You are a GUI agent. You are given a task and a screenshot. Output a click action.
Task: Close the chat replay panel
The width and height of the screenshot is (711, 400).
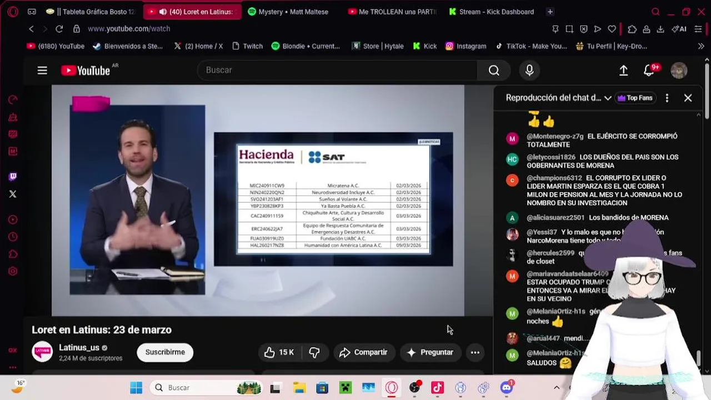point(688,98)
